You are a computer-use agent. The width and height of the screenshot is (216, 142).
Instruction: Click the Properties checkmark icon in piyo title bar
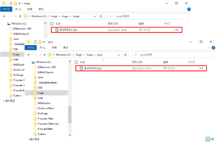pos(35,42)
